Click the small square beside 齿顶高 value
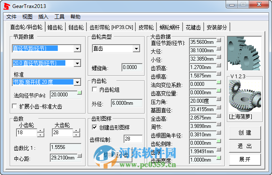The height and width of the screenshot is (175, 272). [219, 66]
